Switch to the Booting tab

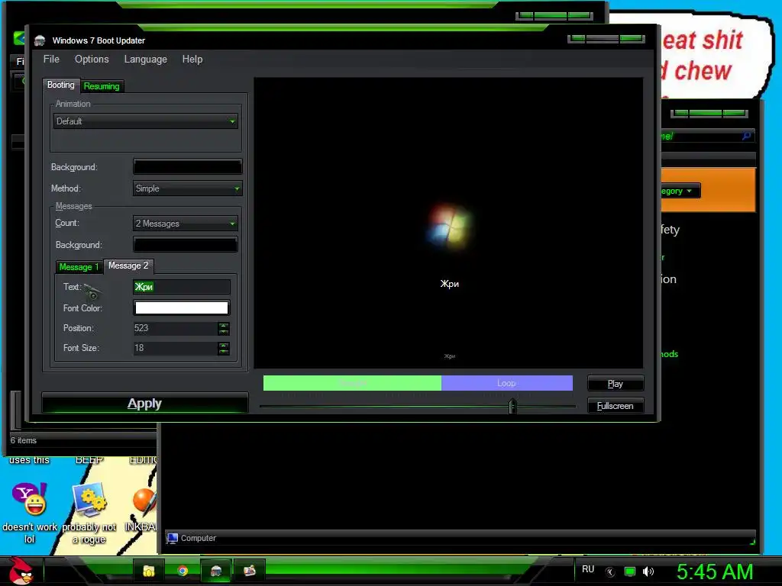[61, 85]
